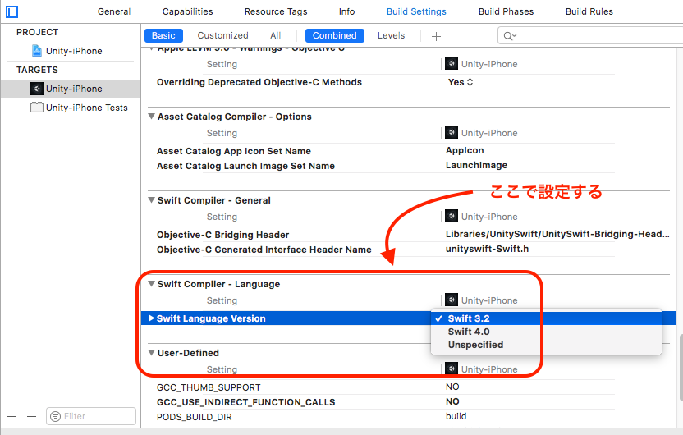Switch to the Capabilities tab

(x=188, y=11)
